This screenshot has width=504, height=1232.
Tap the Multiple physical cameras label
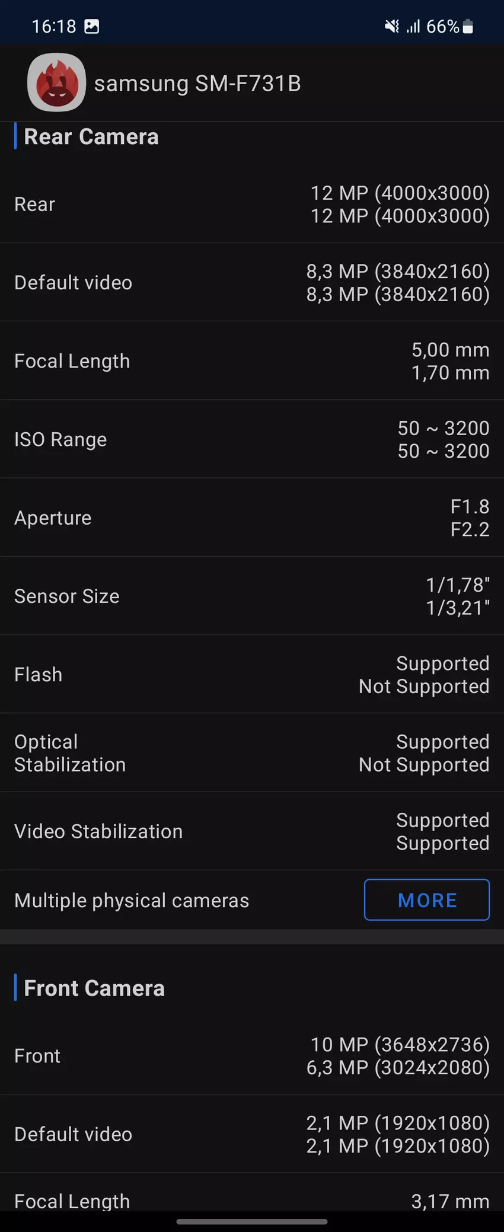[x=132, y=901]
